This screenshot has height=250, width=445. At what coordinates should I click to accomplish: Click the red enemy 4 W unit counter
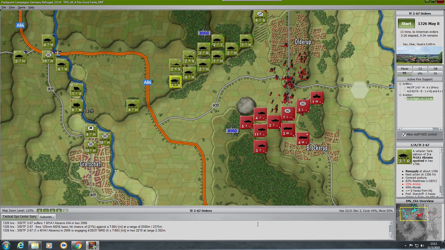pos(303,139)
